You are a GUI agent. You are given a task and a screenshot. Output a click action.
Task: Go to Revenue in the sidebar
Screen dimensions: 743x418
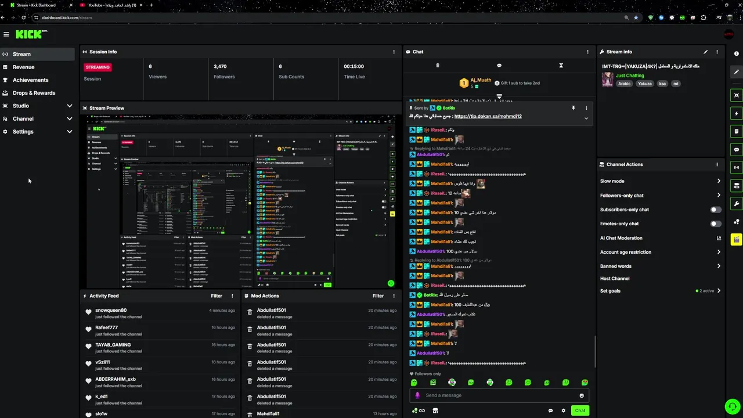[x=37, y=67]
